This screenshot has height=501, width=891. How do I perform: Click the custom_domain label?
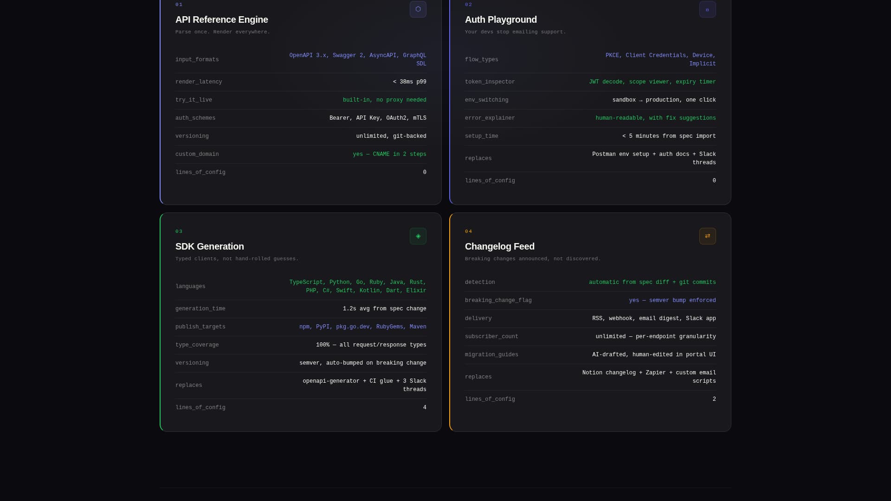tap(197, 154)
